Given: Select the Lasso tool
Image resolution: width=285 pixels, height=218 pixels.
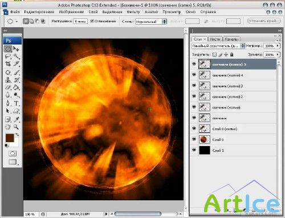Looking at the screenshot, I should point(8,56).
